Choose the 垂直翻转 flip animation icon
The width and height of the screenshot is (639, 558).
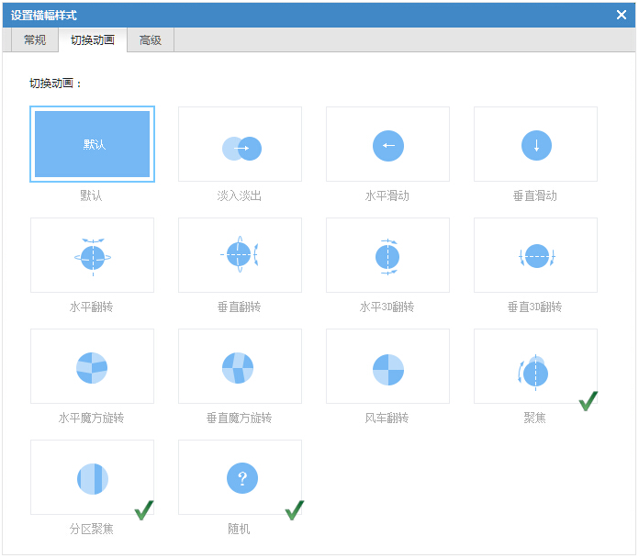coord(241,256)
